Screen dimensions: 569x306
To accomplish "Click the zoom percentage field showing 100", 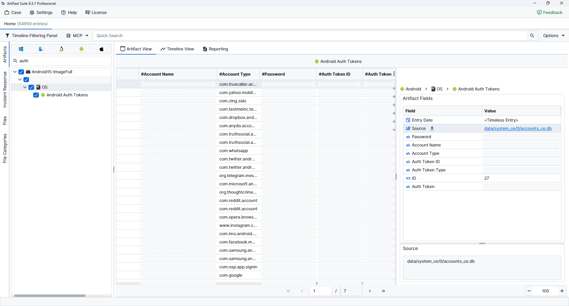I will pyautogui.click(x=545, y=291).
